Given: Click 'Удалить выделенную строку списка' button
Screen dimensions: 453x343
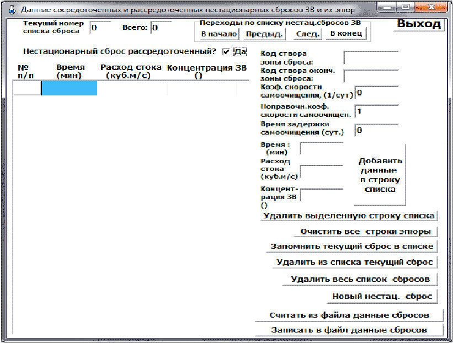Looking at the screenshot, I should (x=349, y=216).
